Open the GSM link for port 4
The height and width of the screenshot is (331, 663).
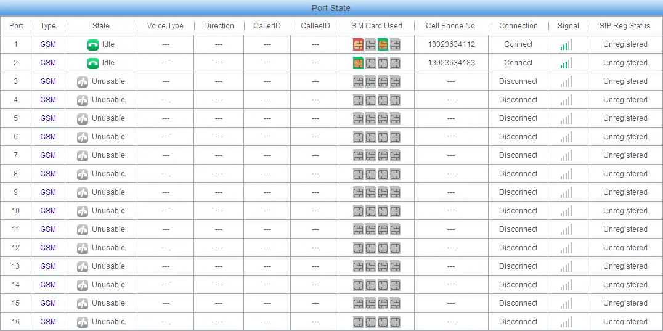click(x=48, y=100)
